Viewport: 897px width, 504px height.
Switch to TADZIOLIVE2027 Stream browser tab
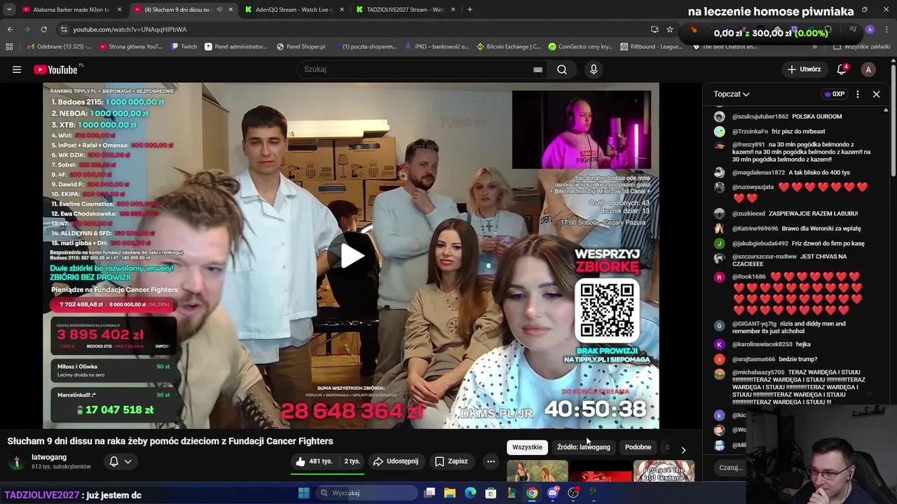click(405, 10)
